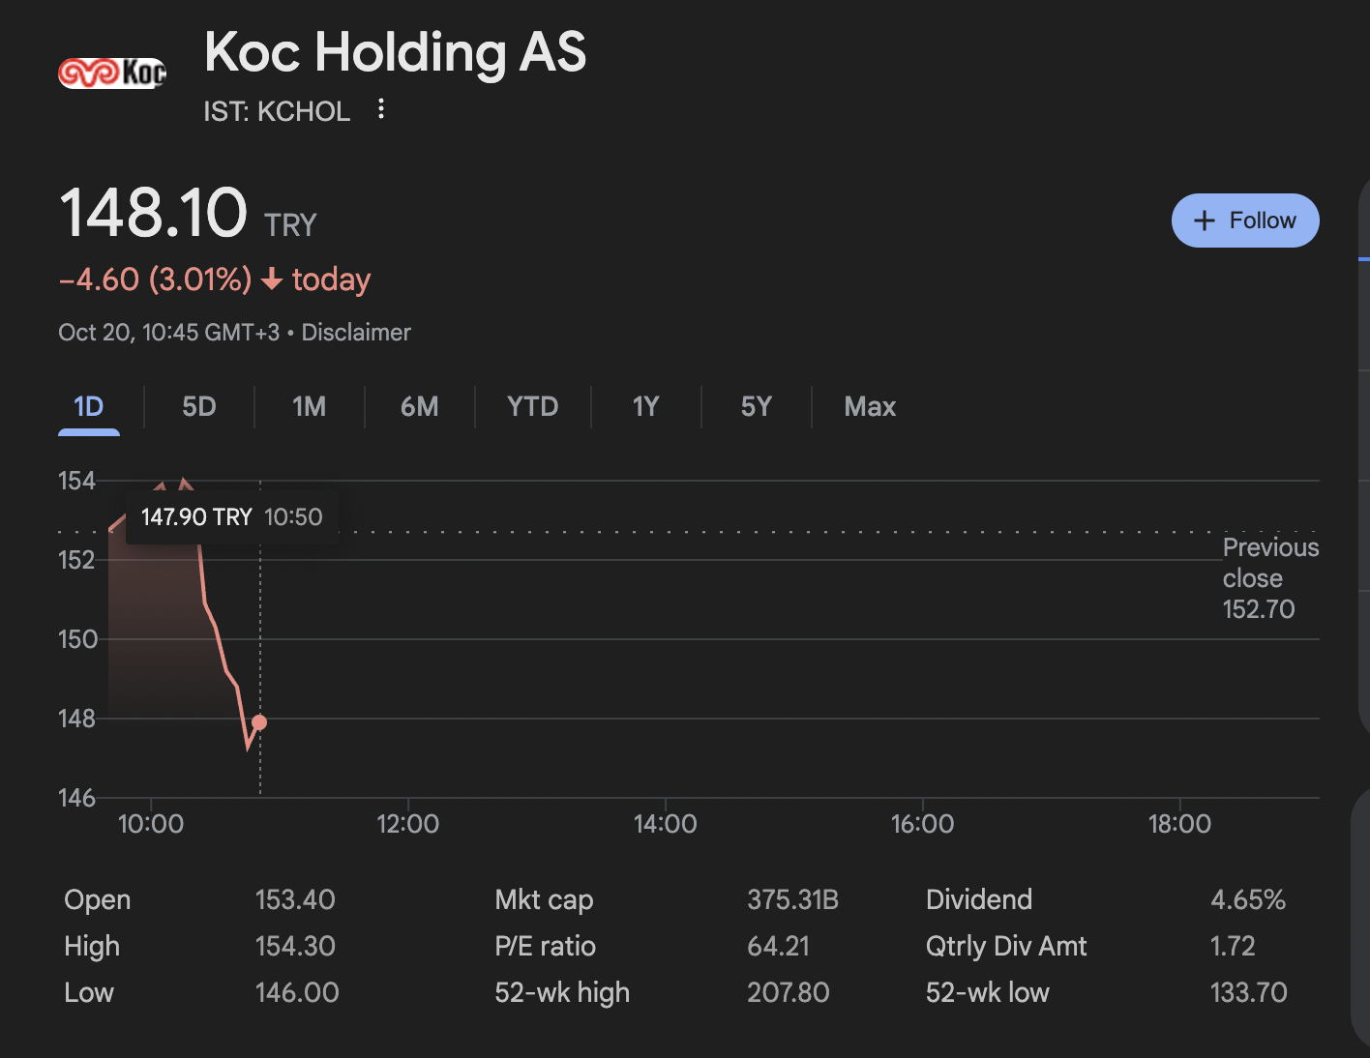Click the Mkt cap value 375.31B
Viewport: 1370px width, 1058px height.
[792, 900]
